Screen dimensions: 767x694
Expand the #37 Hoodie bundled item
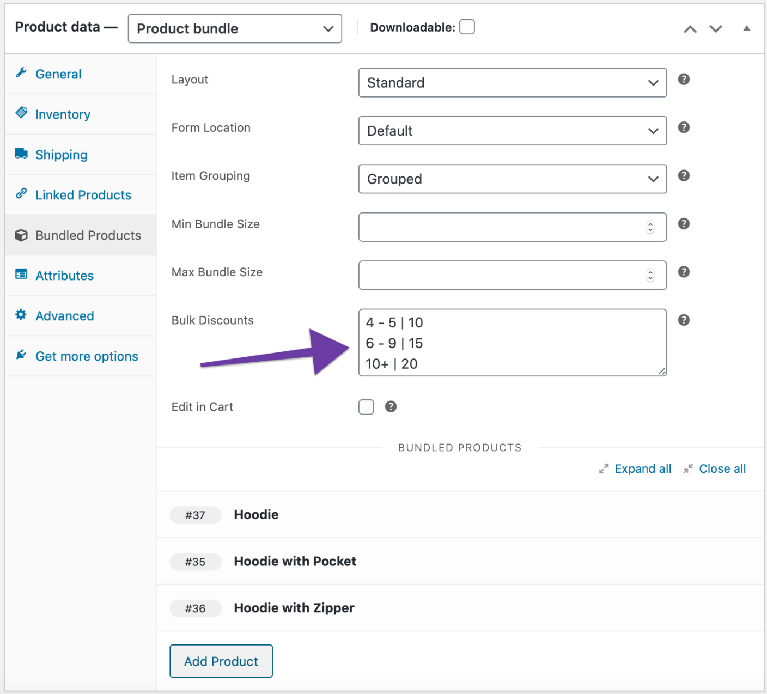click(460, 515)
